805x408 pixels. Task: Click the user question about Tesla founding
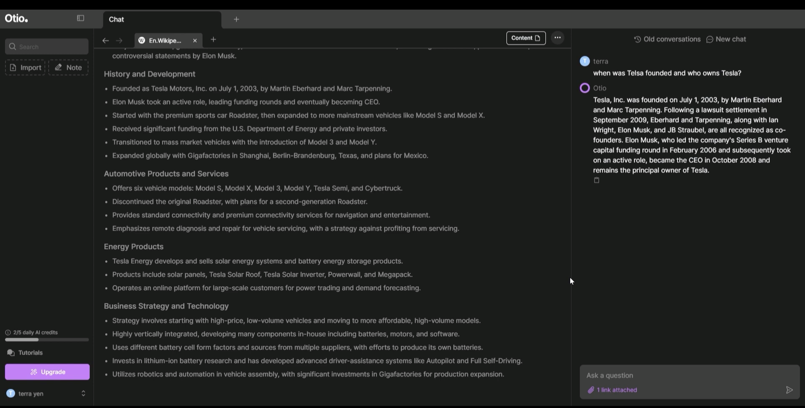(x=667, y=73)
